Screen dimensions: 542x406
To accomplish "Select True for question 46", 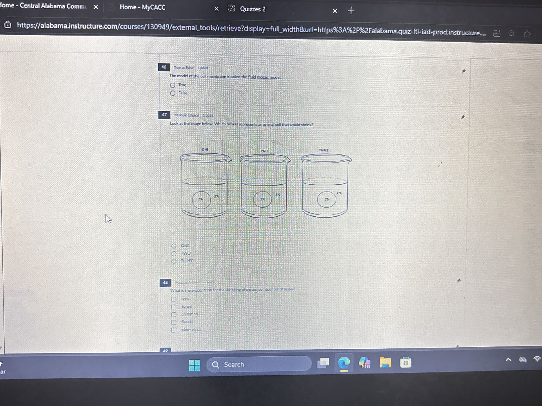I will tap(173, 85).
